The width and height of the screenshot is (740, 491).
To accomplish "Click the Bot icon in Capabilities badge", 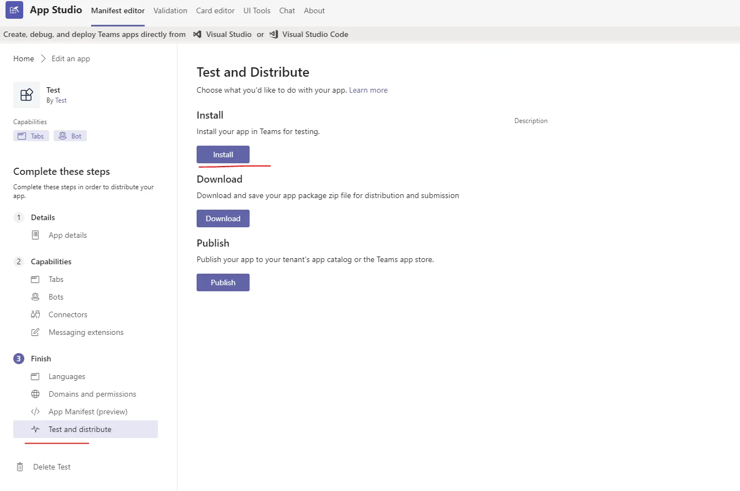I will point(62,136).
